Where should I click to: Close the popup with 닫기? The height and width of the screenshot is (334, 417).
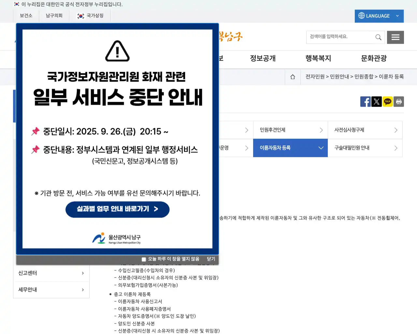(x=211, y=259)
